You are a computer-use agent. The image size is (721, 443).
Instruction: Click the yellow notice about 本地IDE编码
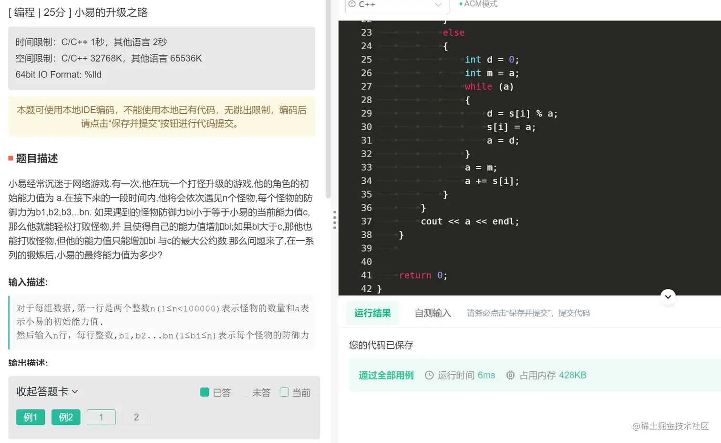[162, 116]
